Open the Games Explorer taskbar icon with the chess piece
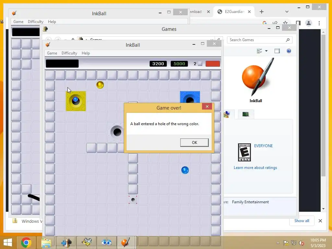 pos(66,243)
